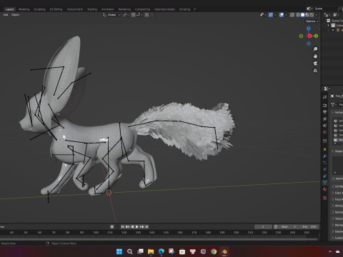Image resolution: width=343 pixels, height=257 pixels.
Task: Toggle the camera view icon
Action: tap(315, 64)
